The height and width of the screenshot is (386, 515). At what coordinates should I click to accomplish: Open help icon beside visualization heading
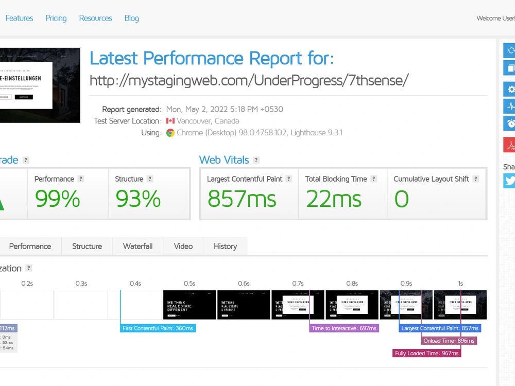28,268
